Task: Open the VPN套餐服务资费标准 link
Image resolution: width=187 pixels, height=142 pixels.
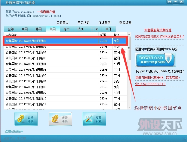Action: tap(158, 30)
